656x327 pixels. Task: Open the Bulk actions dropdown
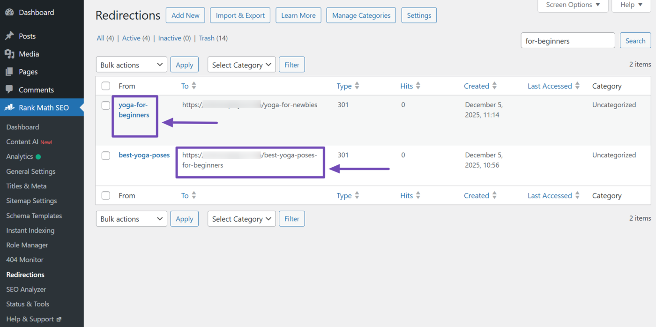click(131, 64)
